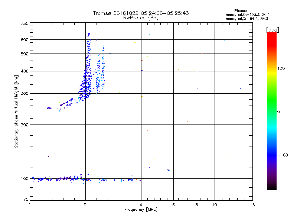
Task: Click the yellow data point near 130 km at 4.7 MHz
Action: click(x=154, y=159)
